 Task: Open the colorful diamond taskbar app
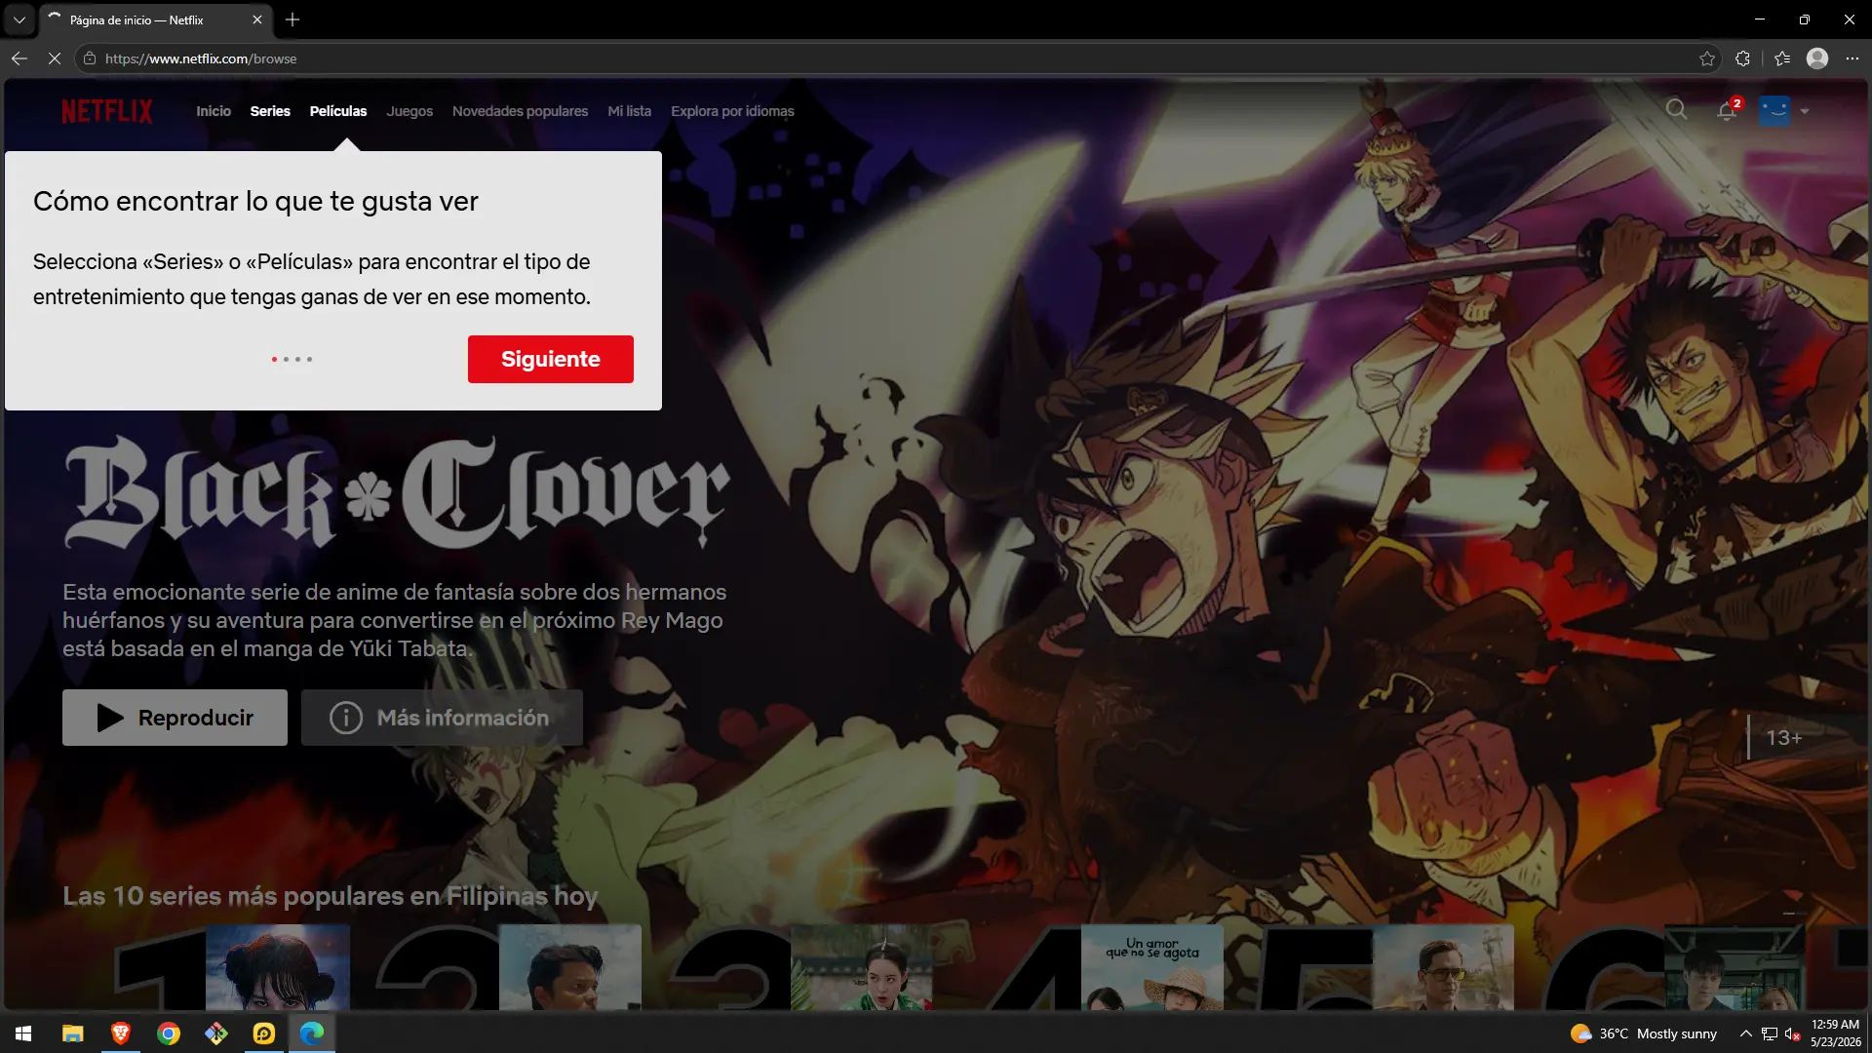tap(216, 1033)
